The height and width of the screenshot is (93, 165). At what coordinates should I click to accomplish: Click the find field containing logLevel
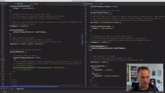tap(71, 89)
